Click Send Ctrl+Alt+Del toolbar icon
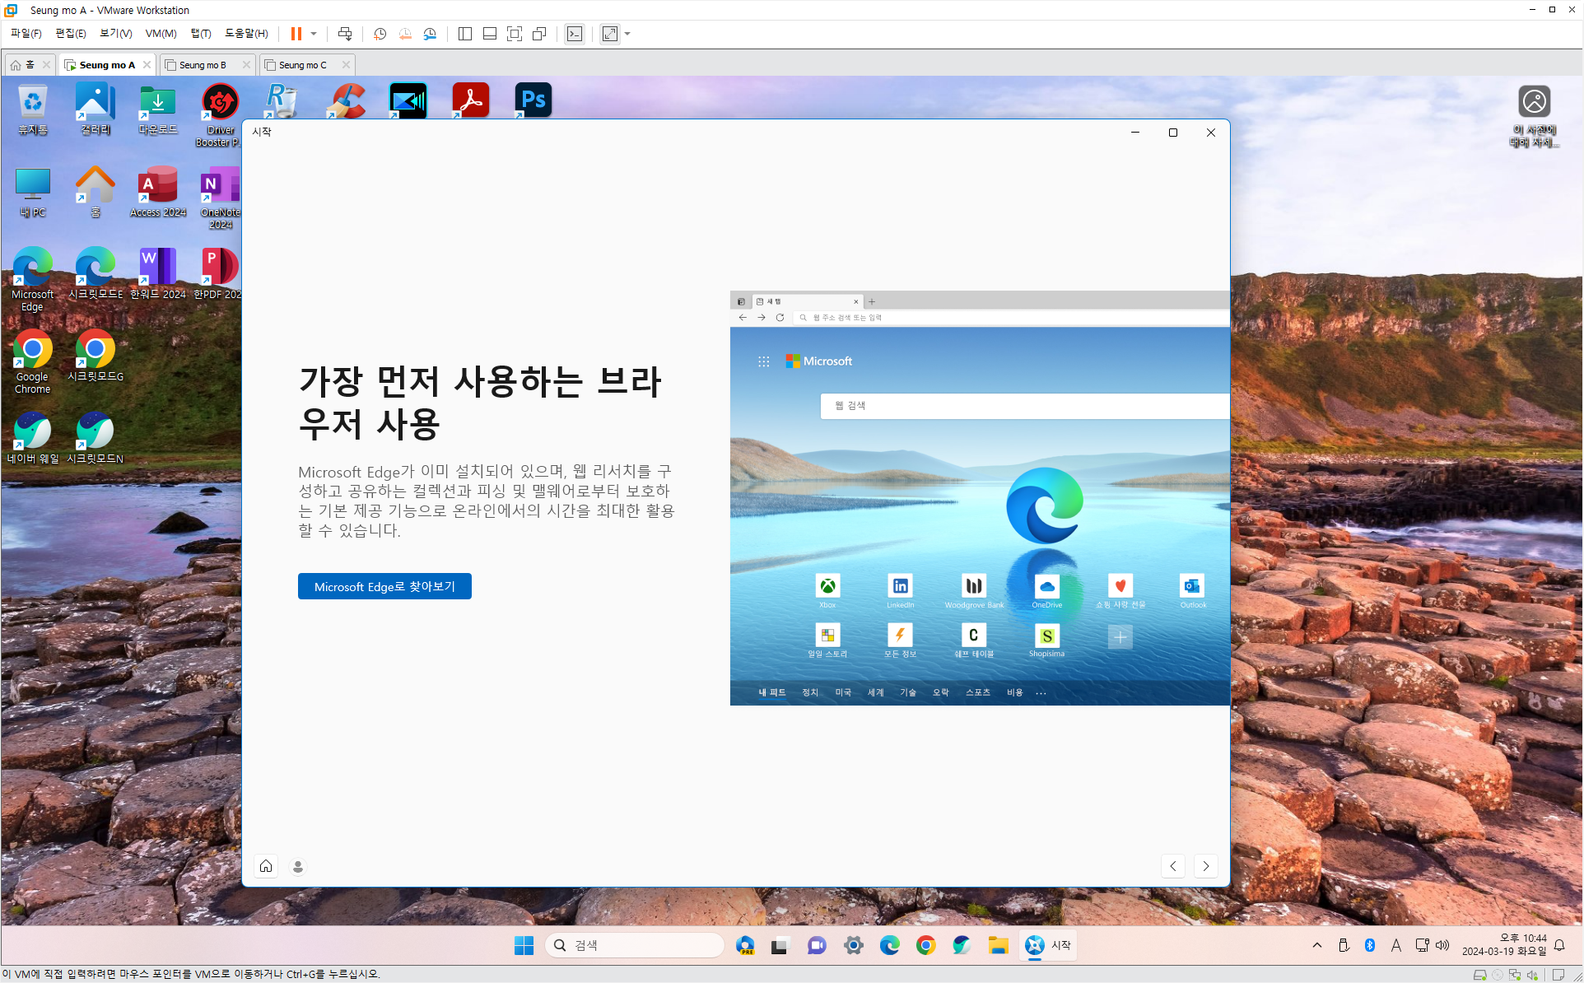The width and height of the screenshot is (1584, 983). click(345, 34)
